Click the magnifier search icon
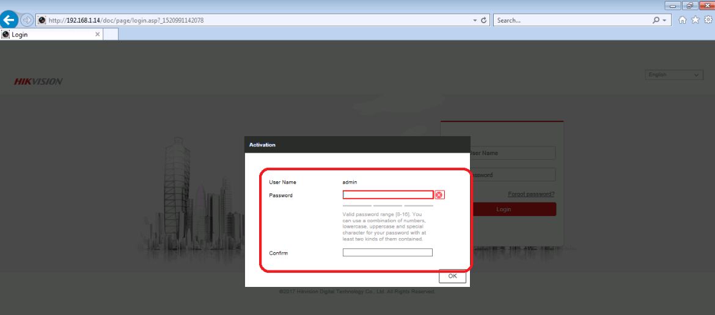 [656, 21]
